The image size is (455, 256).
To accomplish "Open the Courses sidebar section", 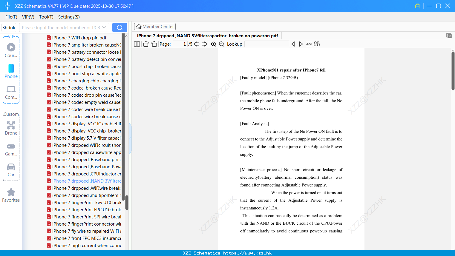I will 11,50.
